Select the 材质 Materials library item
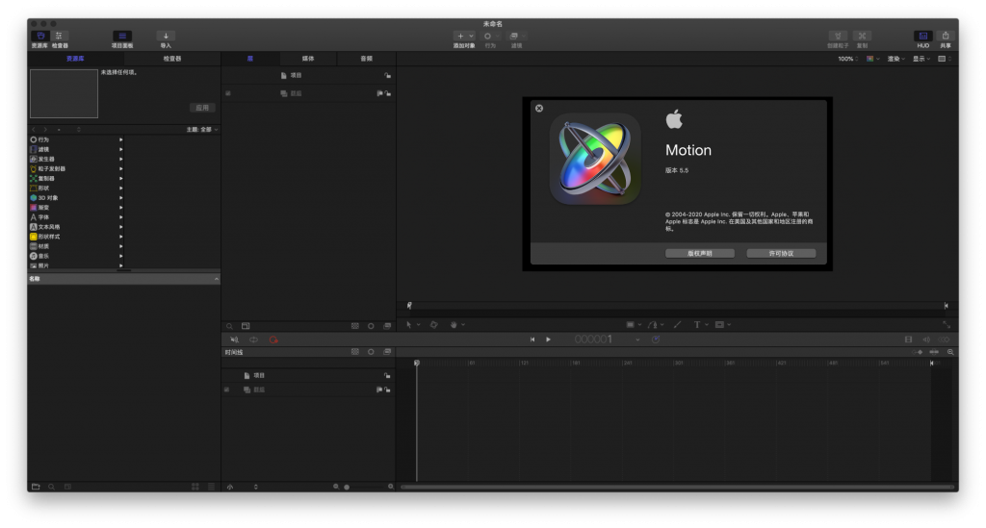 [x=75, y=247]
